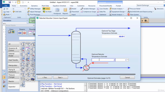Switch to the Customize tab
Image resolution: width=165 pixels, height=92 pixels.
tap(81, 6)
